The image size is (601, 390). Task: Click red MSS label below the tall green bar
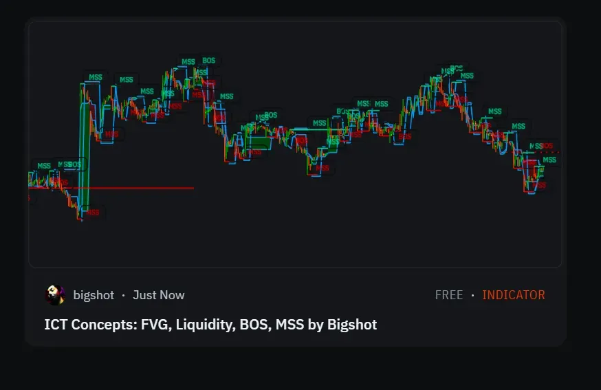click(x=92, y=213)
